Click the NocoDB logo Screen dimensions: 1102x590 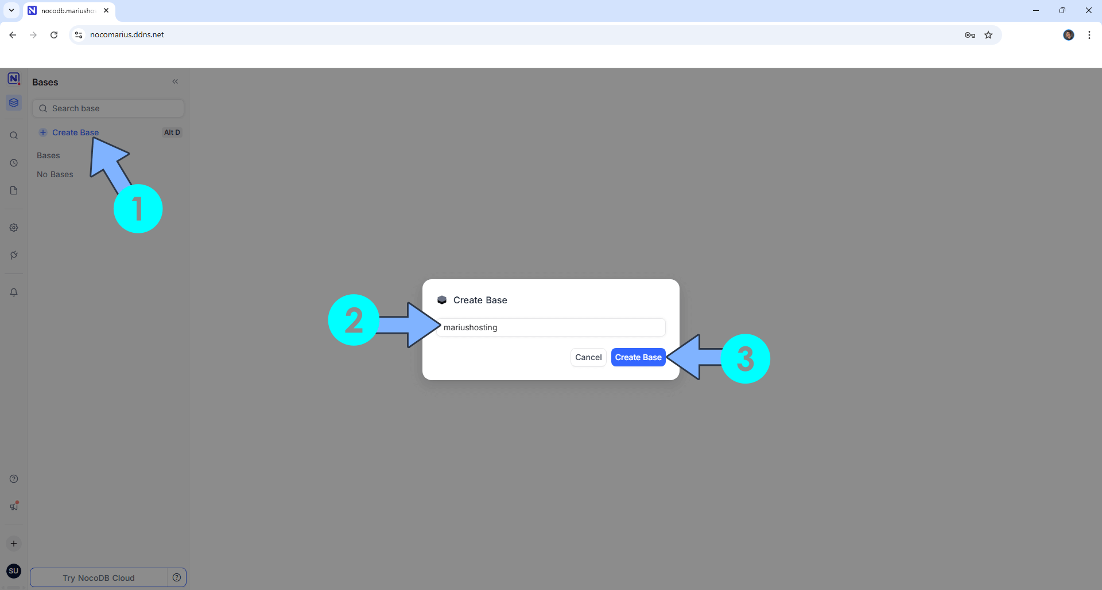pos(13,77)
